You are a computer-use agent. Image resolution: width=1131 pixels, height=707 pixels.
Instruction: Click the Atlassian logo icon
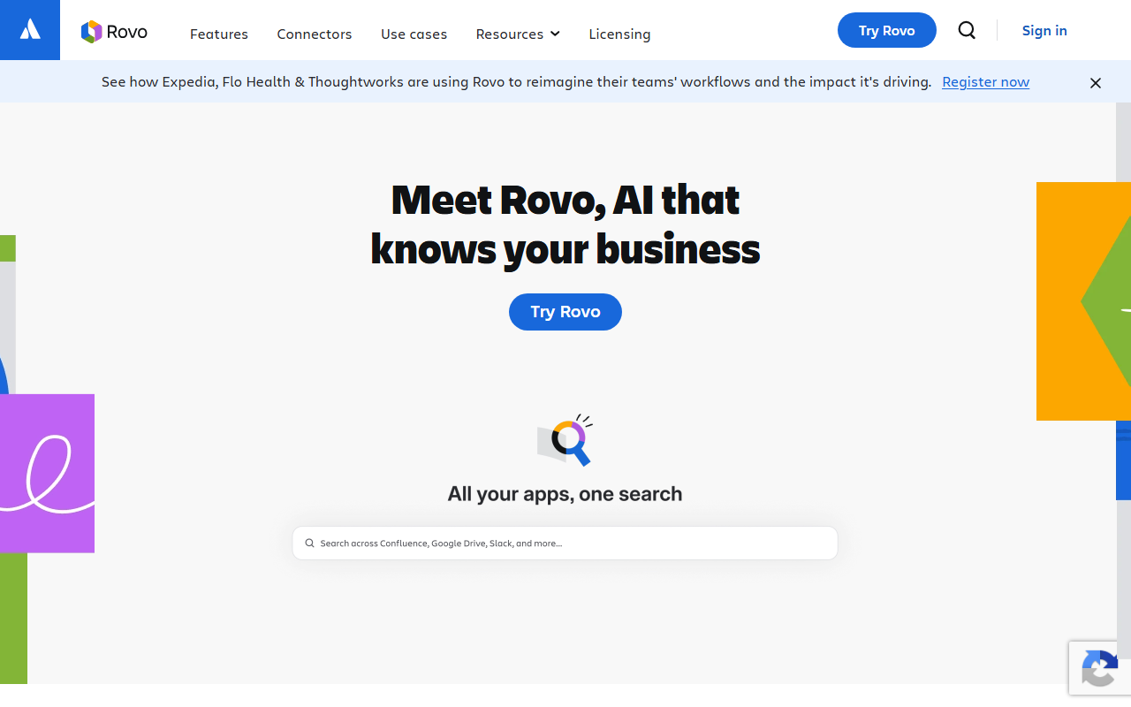click(x=30, y=30)
